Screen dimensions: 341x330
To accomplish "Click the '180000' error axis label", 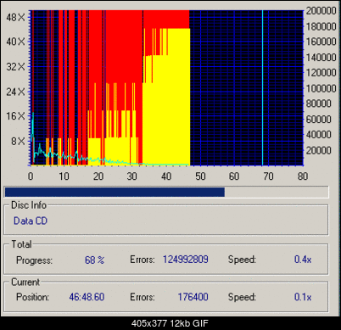I will pyautogui.click(x=321, y=26).
